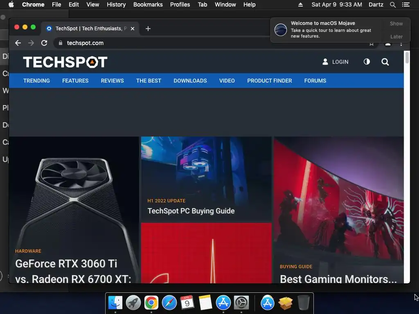This screenshot has height=314, width=419.
Task: Open the Chrome application menu
Action: [x=33, y=4]
